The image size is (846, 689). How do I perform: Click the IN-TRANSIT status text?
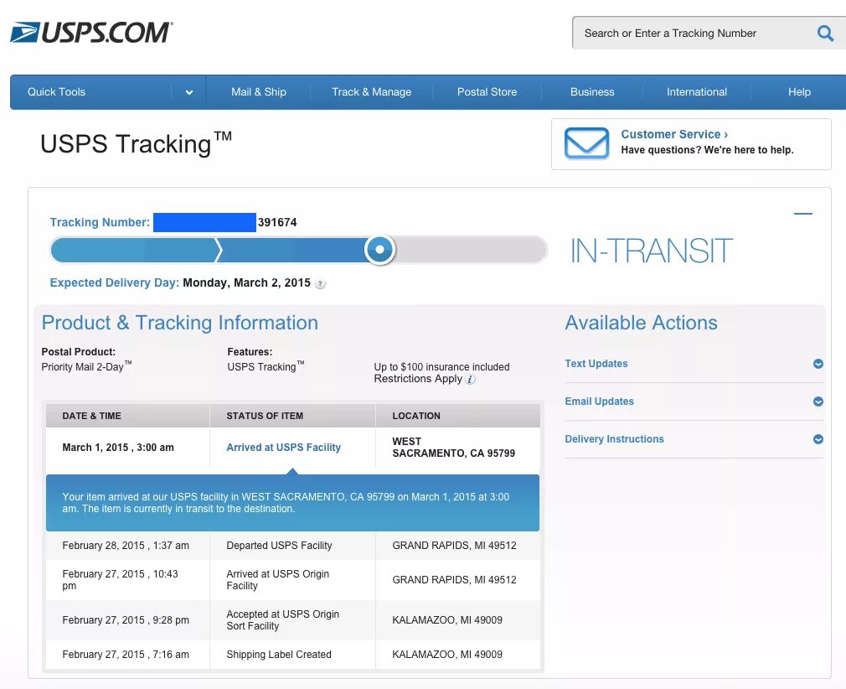click(651, 251)
